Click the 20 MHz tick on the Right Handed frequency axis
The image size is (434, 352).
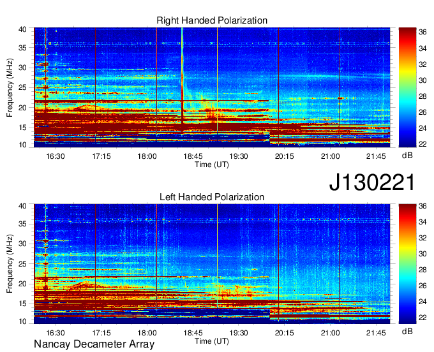[22, 108]
